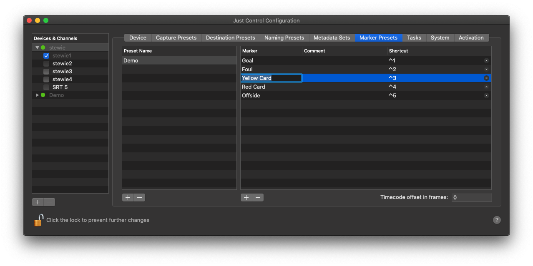Viewport: 533px width, 266px height.
Task: Enable the stewie4 channel checkbox
Action: coord(46,79)
